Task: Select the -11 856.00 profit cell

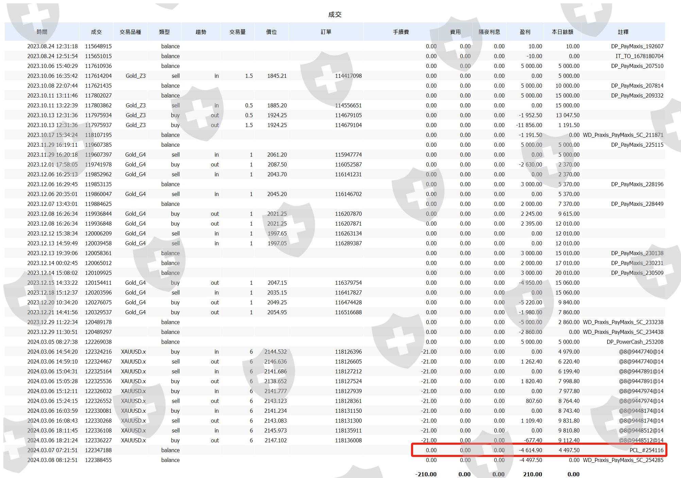Action: tap(529, 125)
